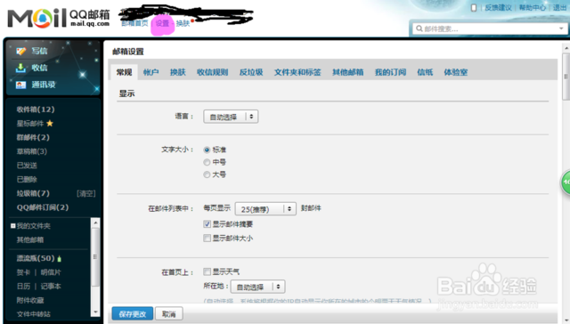Click the 保存更改 button
The width and height of the screenshot is (570, 324).
pyautogui.click(x=133, y=314)
